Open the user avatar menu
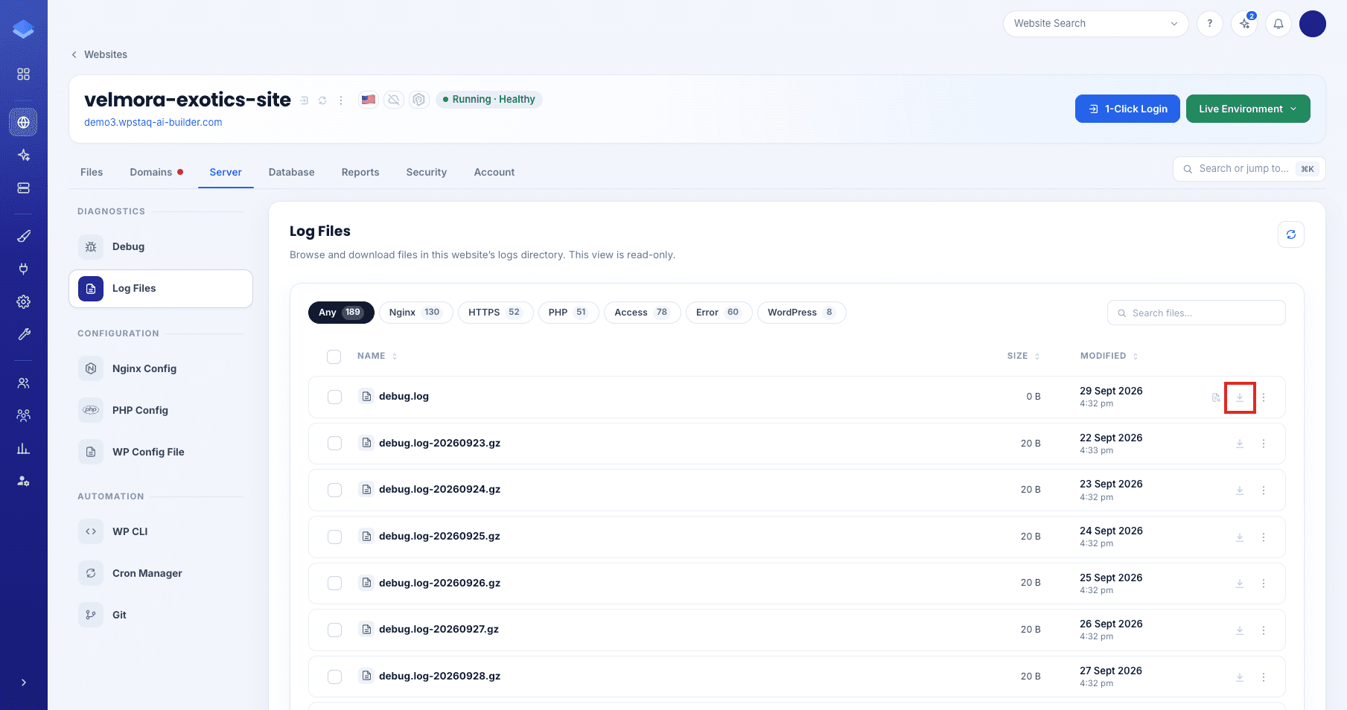The image size is (1347, 710). (1313, 24)
